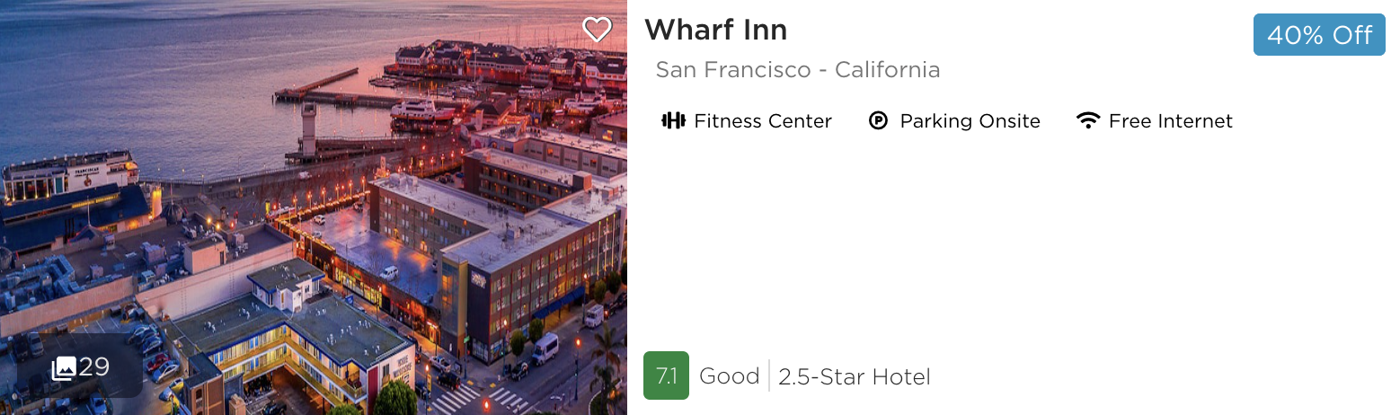1400x415 pixels.
Task: Click the 2.5-Star Hotel label
Action: click(854, 376)
